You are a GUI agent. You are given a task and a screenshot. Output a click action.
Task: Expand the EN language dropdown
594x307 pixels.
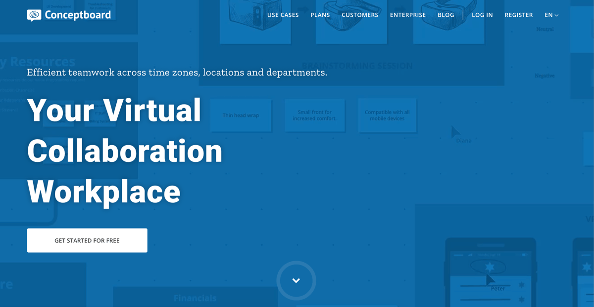click(x=551, y=15)
